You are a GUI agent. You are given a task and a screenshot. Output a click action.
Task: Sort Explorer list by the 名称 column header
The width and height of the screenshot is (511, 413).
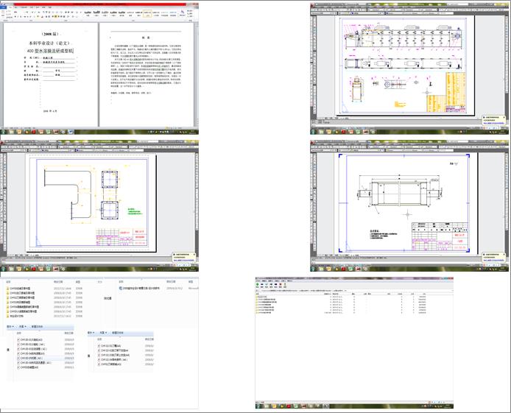pyautogui.click(x=9, y=282)
